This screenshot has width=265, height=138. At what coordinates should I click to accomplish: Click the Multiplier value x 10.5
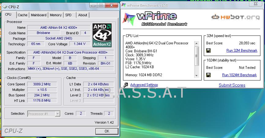pyautogui.click(x=42, y=90)
